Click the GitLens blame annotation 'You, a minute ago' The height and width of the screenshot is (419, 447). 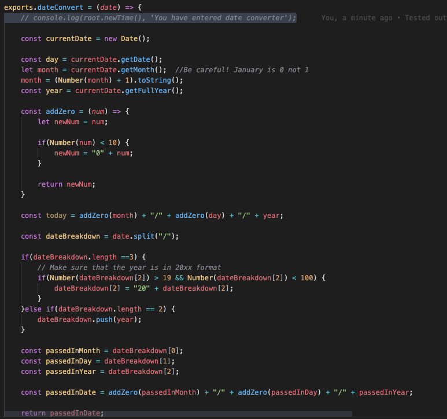tap(357, 18)
